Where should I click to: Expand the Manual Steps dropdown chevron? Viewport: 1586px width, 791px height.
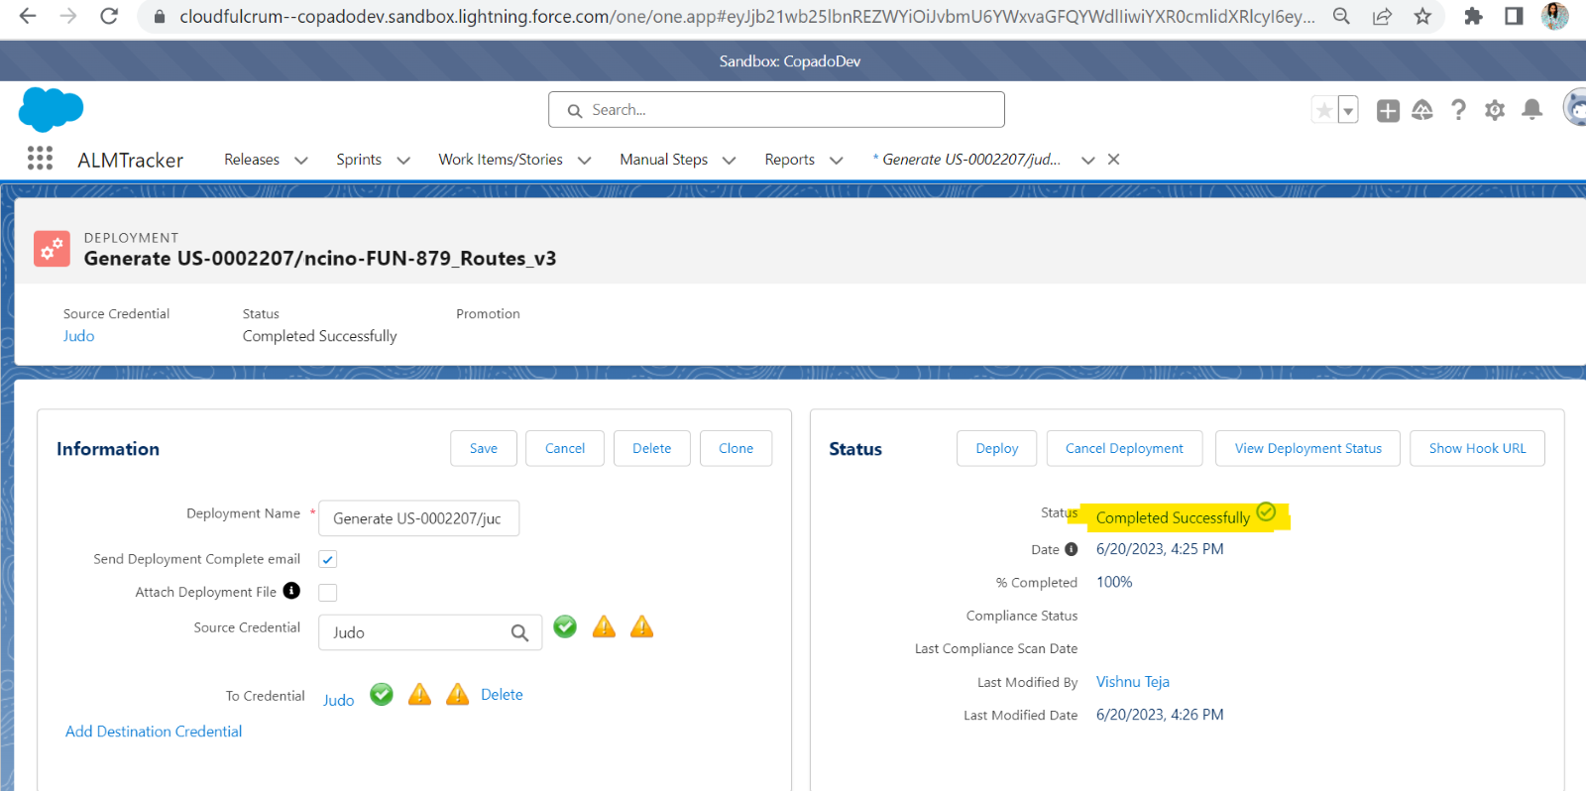[730, 161]
